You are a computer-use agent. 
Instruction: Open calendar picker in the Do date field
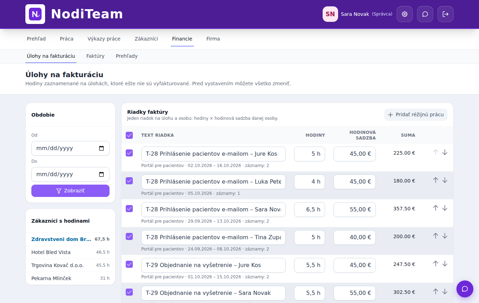point(101,174)
